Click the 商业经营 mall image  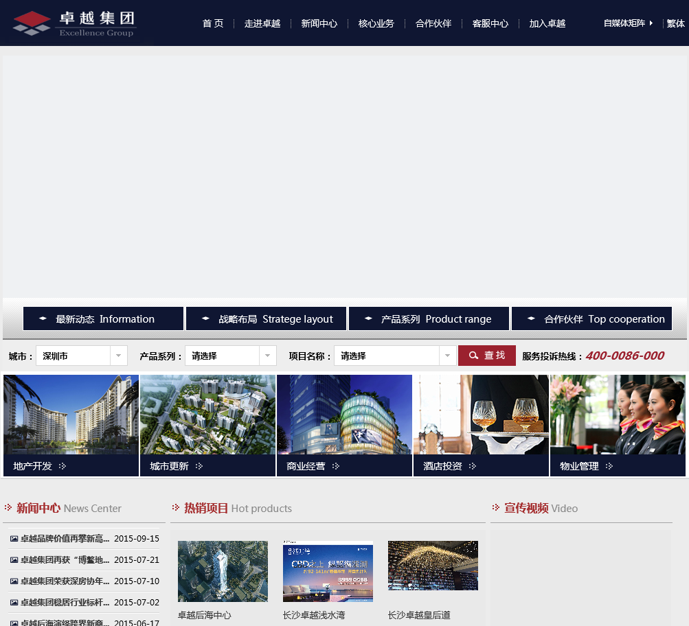point(345,415)
